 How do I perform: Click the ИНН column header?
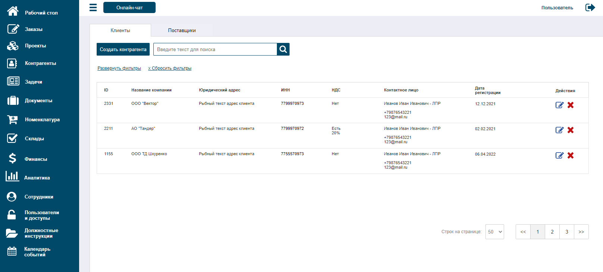pyautogui.click(x=285, y=90)
